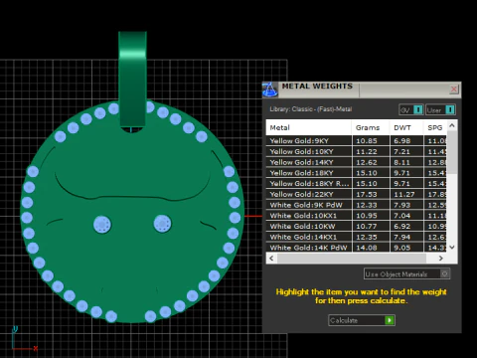Click the 17.53 grams value
Viewport: 477px width, 358px height.
(367, 194)
